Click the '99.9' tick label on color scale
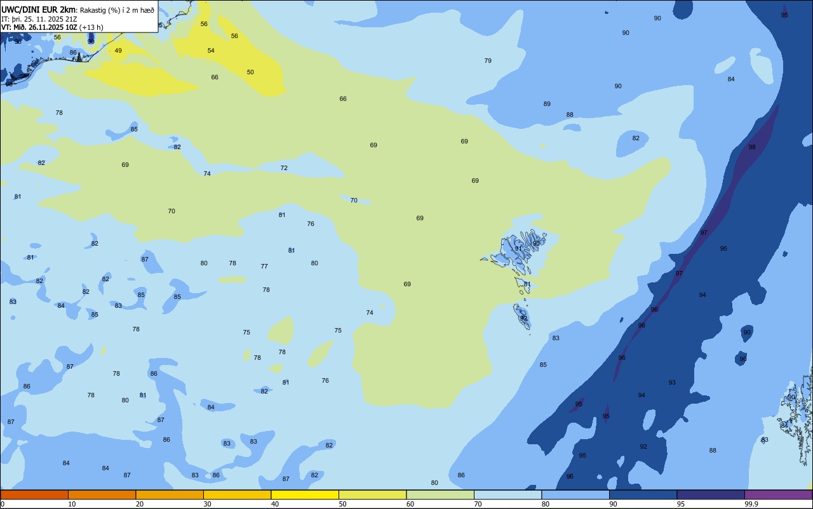 [x=751, y=504]
